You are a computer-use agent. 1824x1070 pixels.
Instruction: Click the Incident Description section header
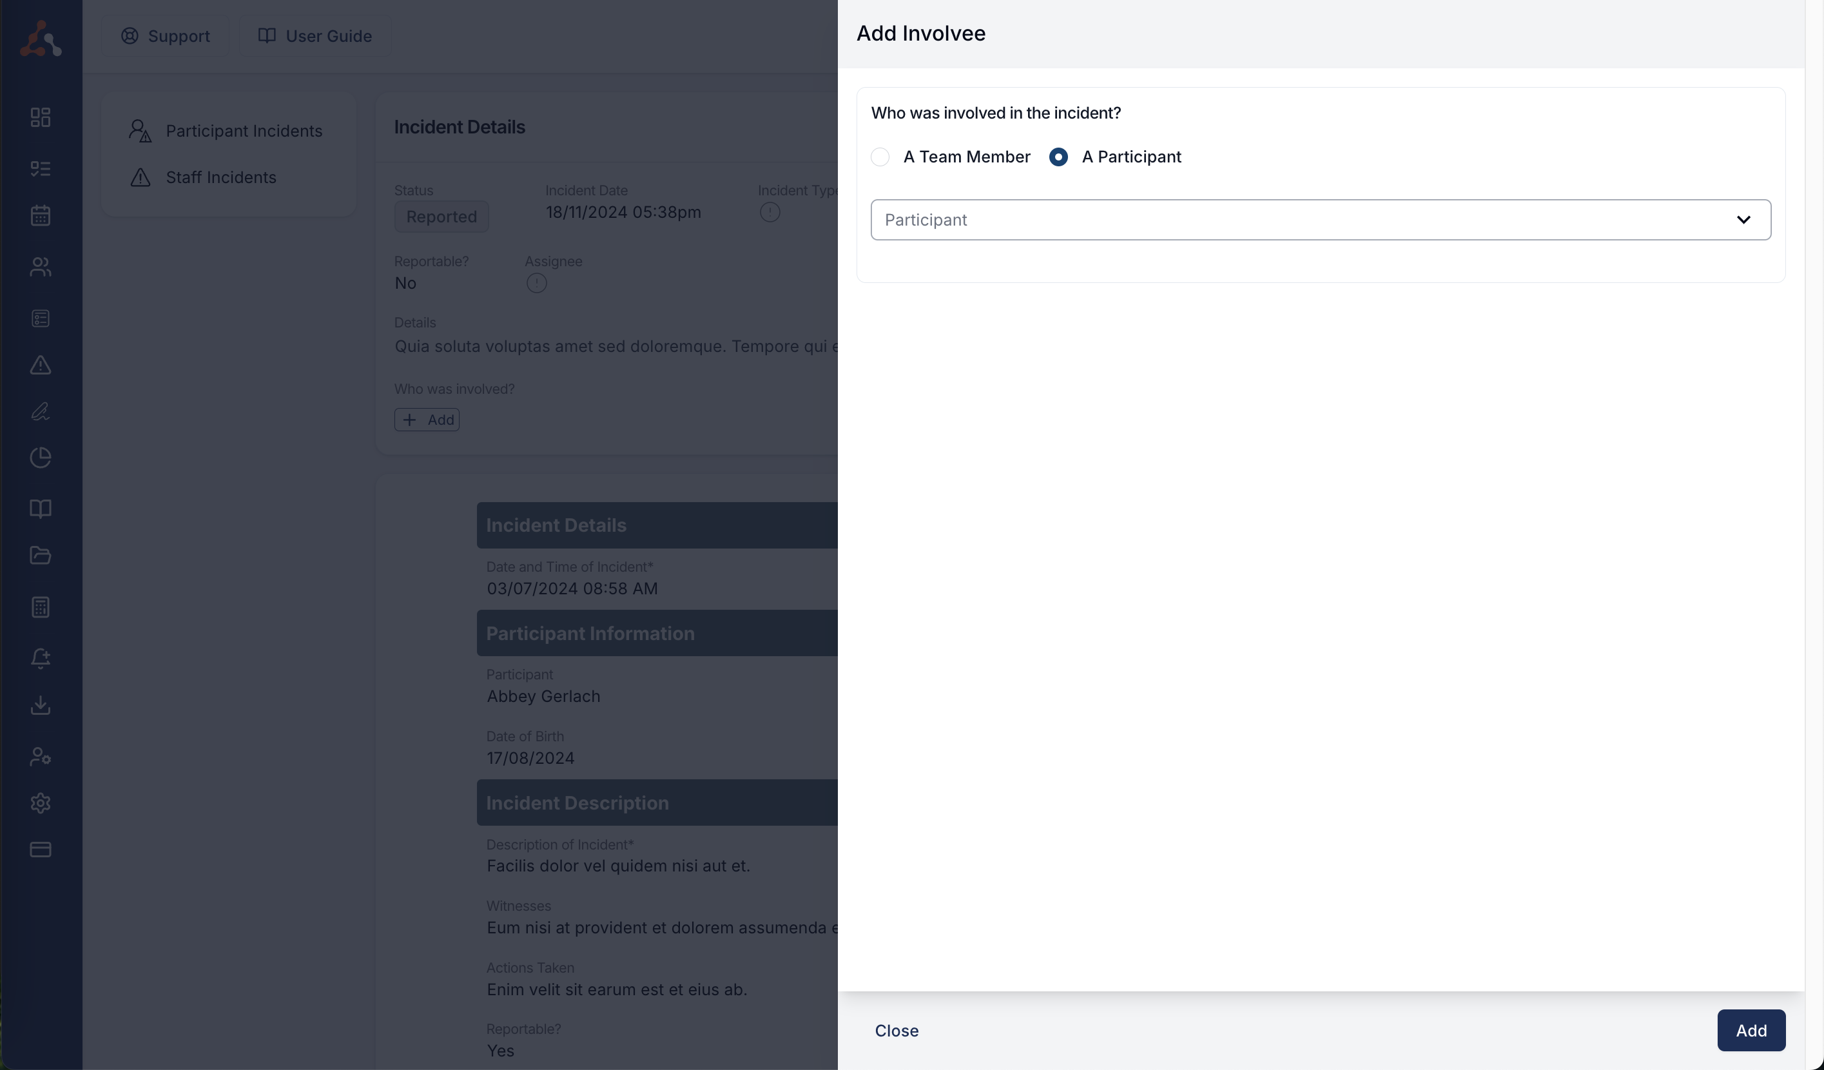click(x=657, y=802)
